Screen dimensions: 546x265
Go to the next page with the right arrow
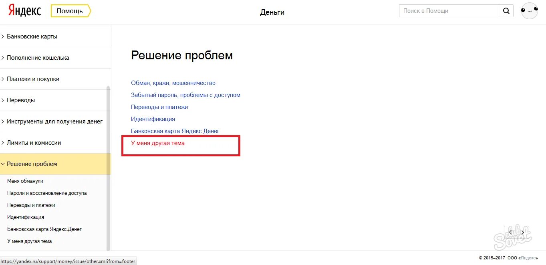523,232
